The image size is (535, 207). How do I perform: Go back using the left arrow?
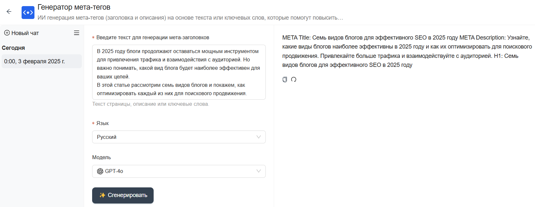9,12
